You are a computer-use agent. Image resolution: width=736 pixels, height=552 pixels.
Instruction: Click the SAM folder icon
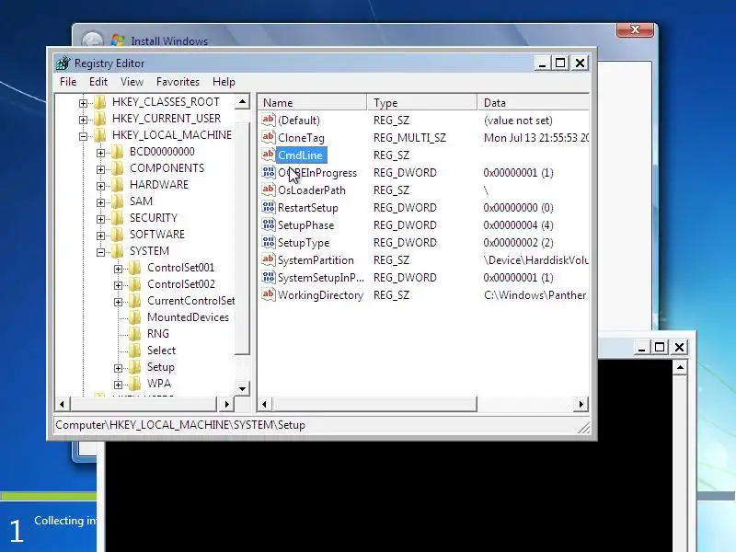[x=118, y=201]
